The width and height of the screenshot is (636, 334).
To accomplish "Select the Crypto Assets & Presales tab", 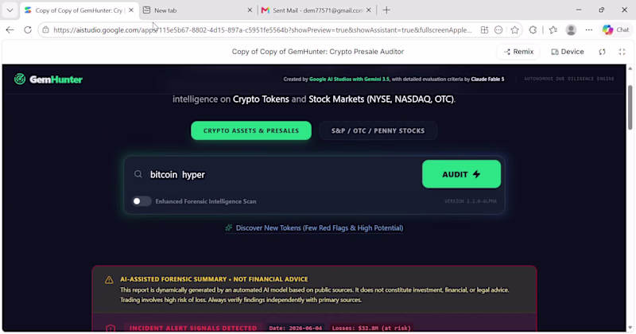I will coord(251,130).
